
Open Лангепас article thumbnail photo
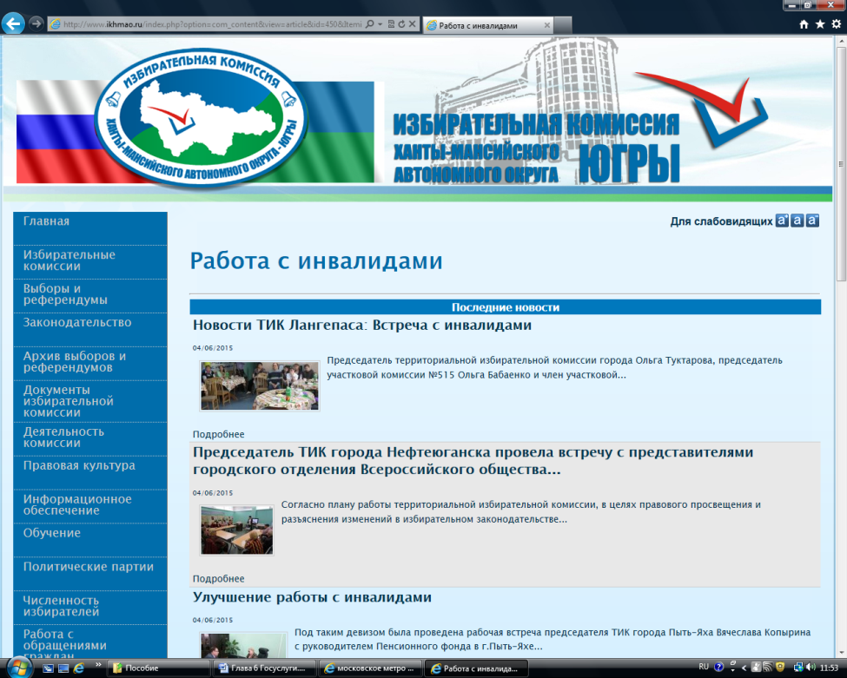(260, 386)
